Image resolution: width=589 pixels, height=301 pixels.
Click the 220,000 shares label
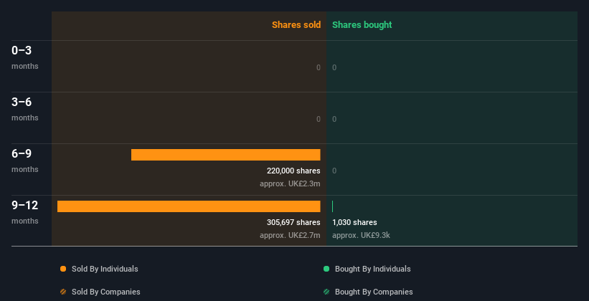[x=293, y=171]
